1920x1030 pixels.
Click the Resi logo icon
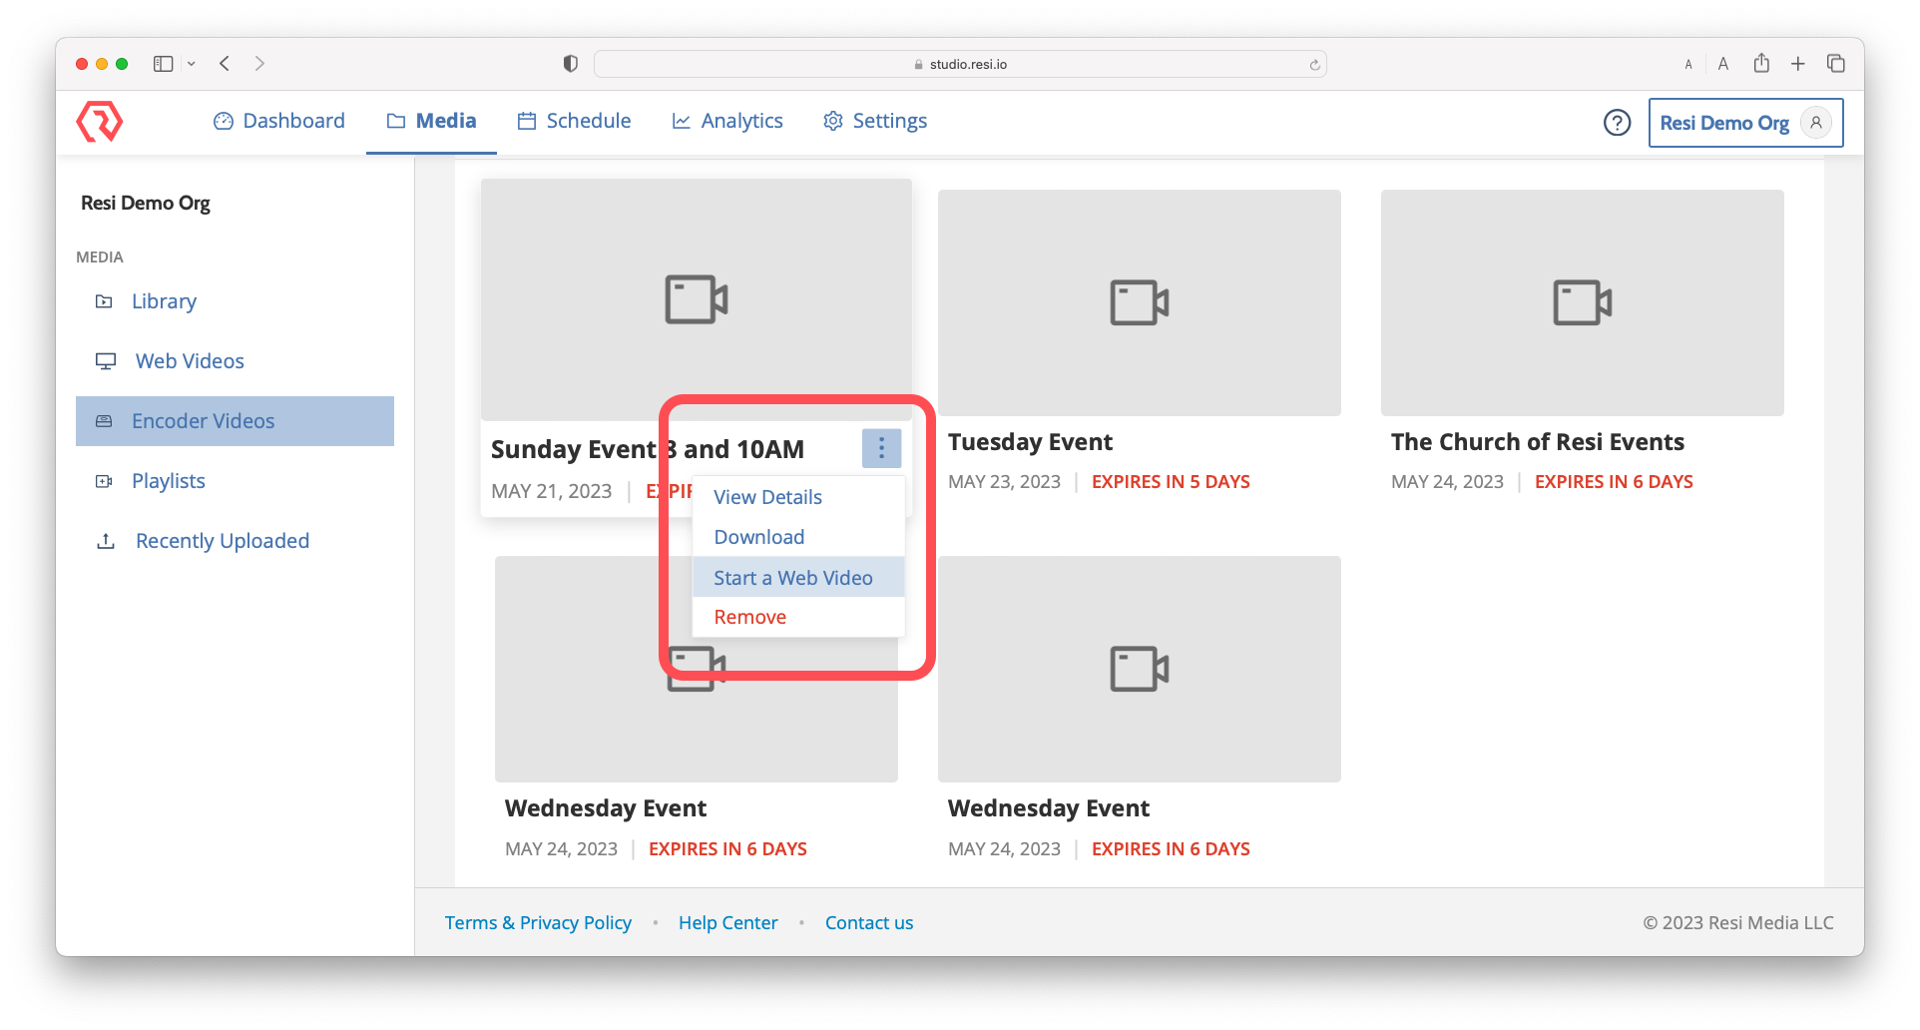click(99, 122)
